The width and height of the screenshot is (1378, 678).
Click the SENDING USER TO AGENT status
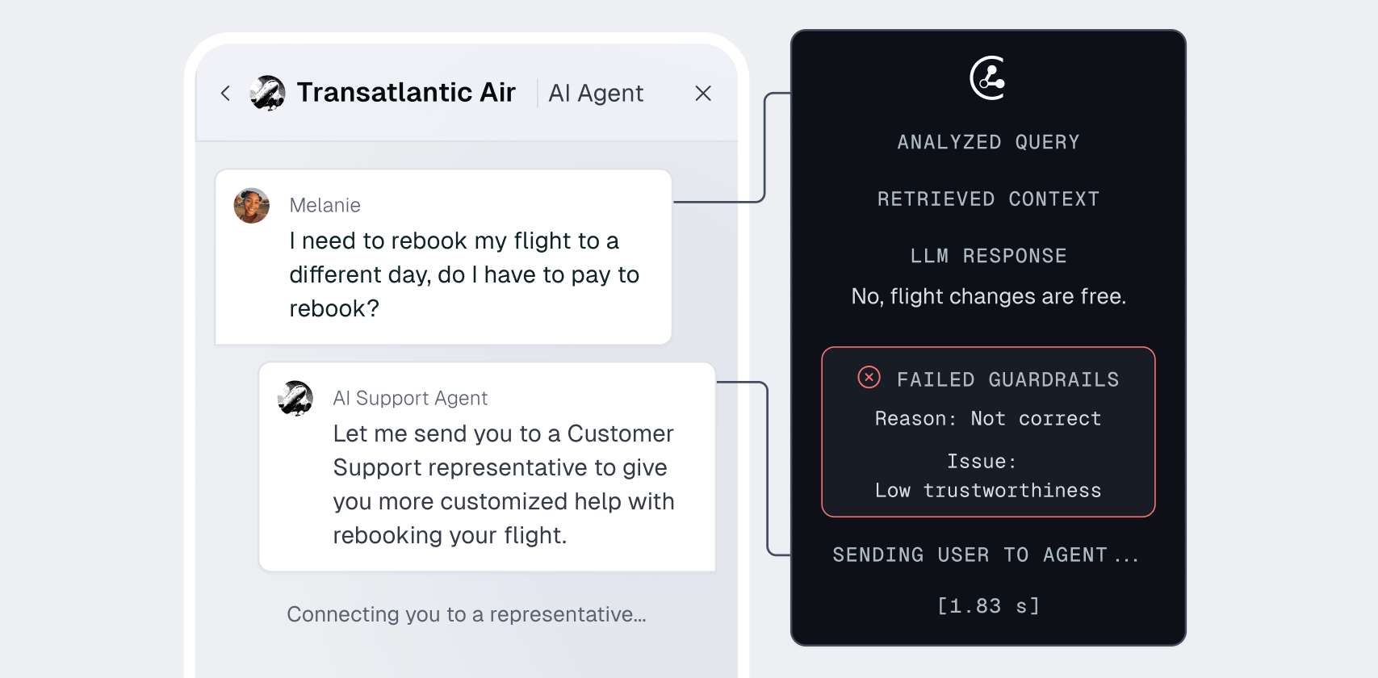(x=985, y=555)
